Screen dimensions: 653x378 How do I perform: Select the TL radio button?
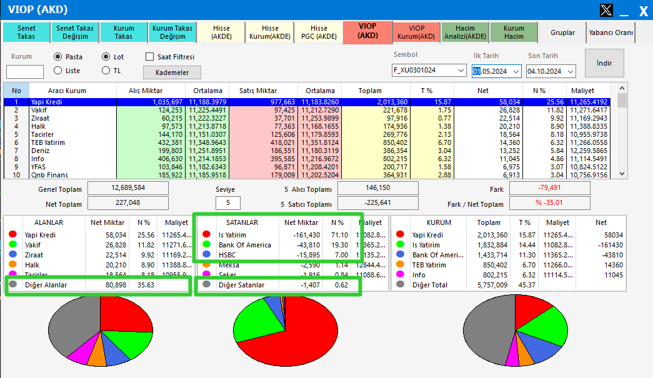point(106,71)
